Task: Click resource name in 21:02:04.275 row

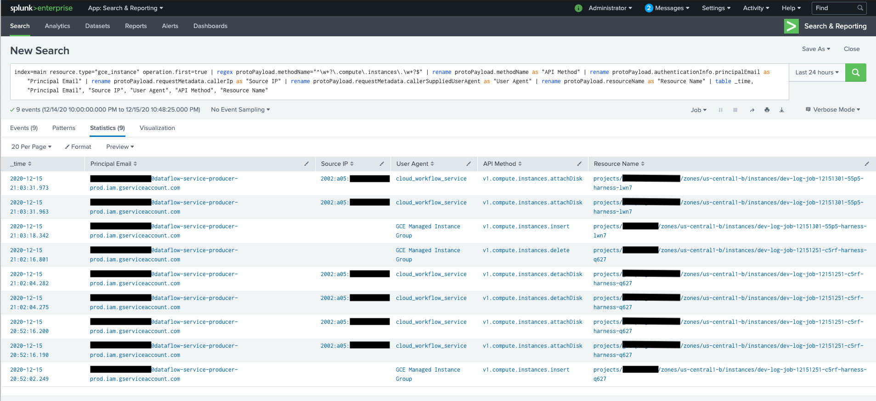Action: (729, 303)
